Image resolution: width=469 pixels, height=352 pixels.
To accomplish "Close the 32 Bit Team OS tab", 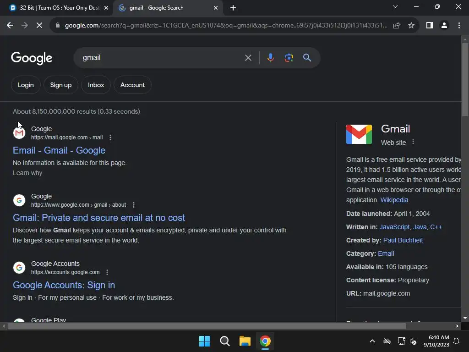I will click(106, 8).
